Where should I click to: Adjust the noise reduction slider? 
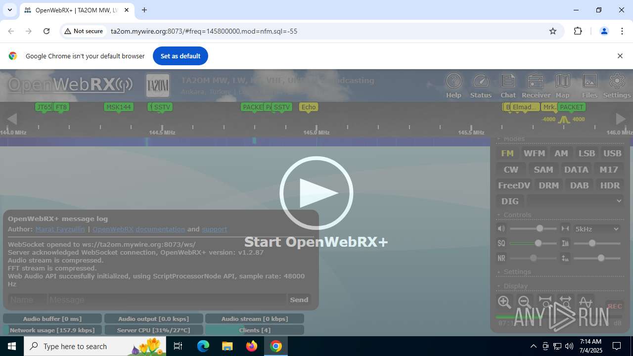[x=533, y=258]
